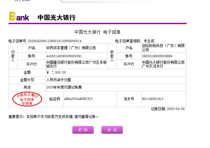Click the query code status 未生成
Viewport: 210px width, 148px height.
coord(149,41)
